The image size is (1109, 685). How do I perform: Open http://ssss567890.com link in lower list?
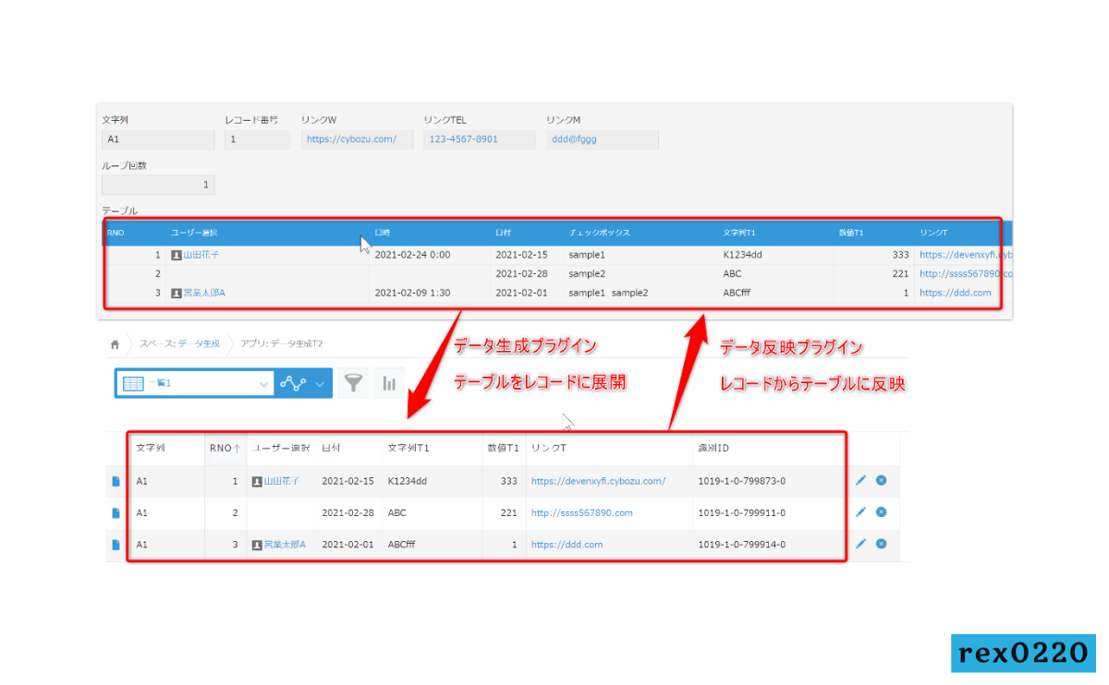(x=581, y=512)
